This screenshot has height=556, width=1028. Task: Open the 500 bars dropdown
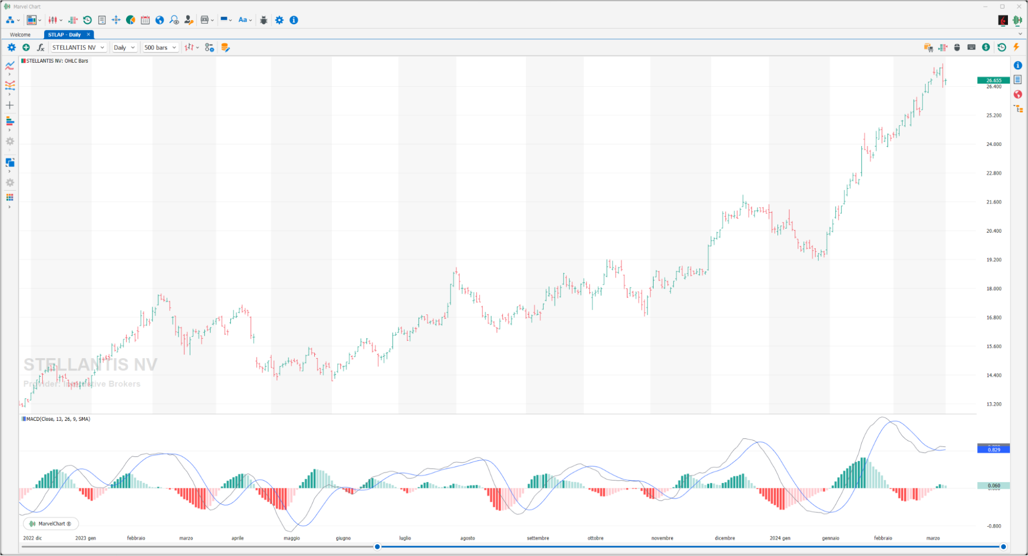click(160, 47)
